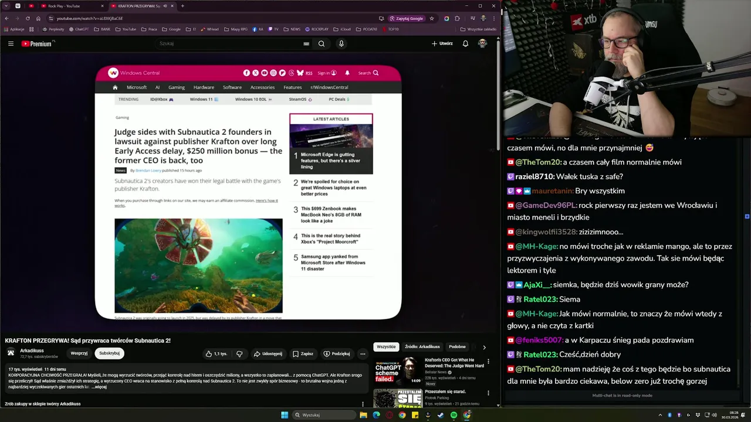Image resolution: width=751 pixels, height=422 pixels.
Task: Open File Explorer from the taskbar
Action: pos(363,415)
